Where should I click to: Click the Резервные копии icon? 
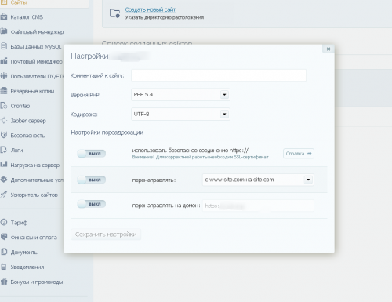4,91
